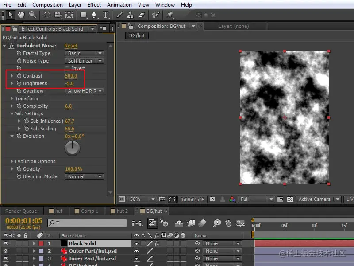Take a snapshot with camera icon
354x266 pixels.
pyautogui.click(x=212, y=199)
